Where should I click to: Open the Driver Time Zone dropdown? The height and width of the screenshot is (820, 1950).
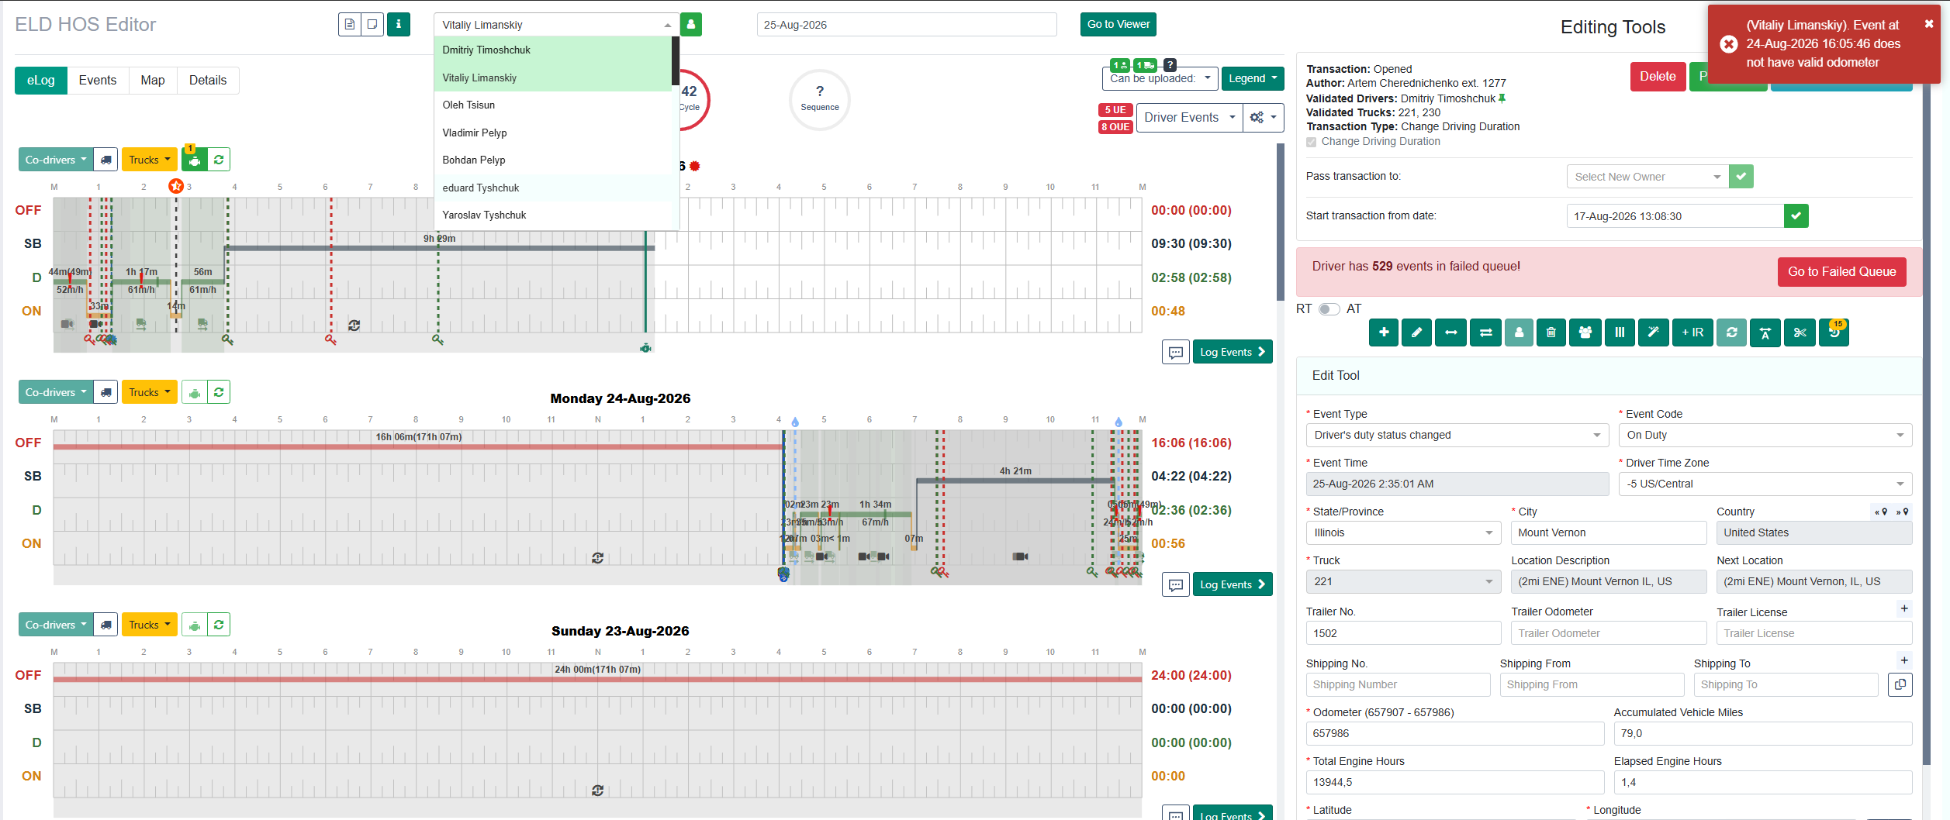coord(1765,484)
